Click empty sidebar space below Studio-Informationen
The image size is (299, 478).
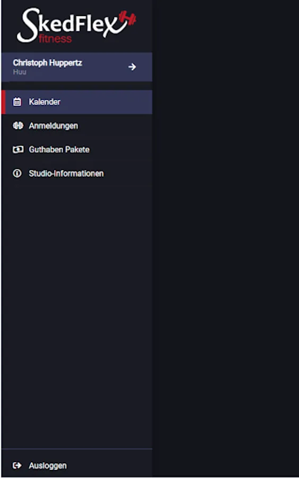pos(77,305)
